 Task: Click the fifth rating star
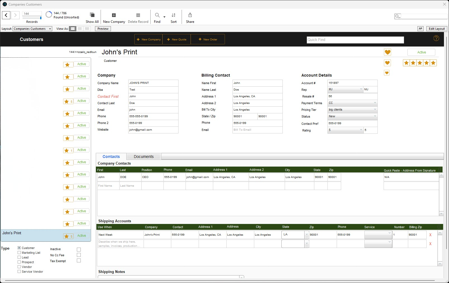pos(433,63)
